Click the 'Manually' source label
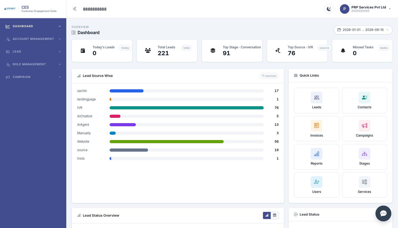The height and width of the screenshot is (228, 398). [x=84, y=133]
